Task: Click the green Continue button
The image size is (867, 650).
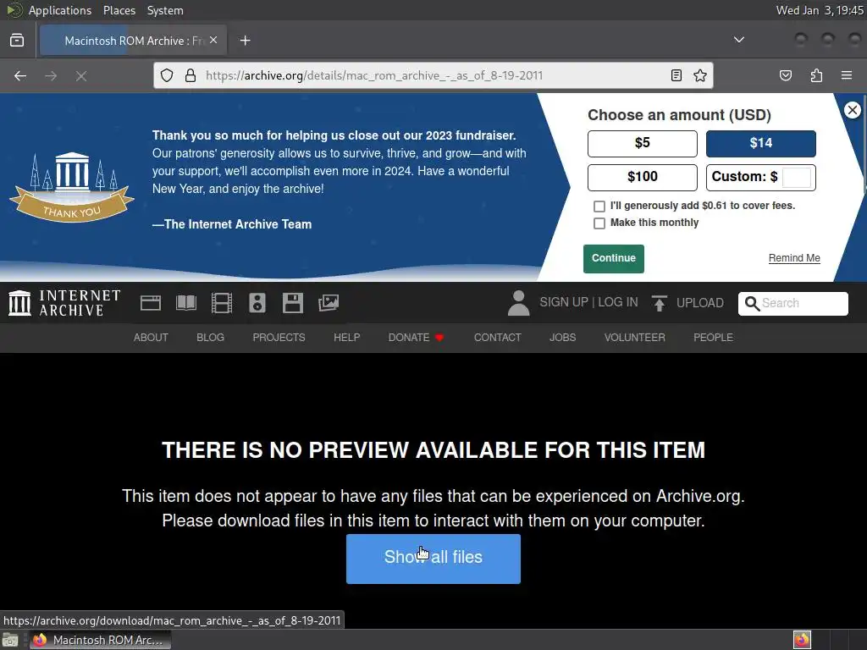Action: click(614, 259)
